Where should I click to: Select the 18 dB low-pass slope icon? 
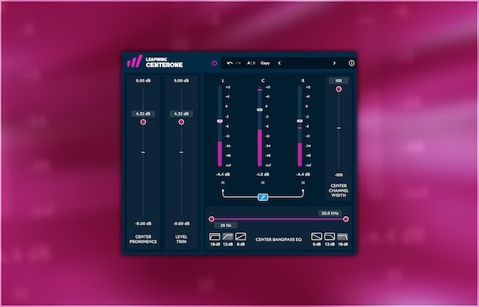[343, 236]
